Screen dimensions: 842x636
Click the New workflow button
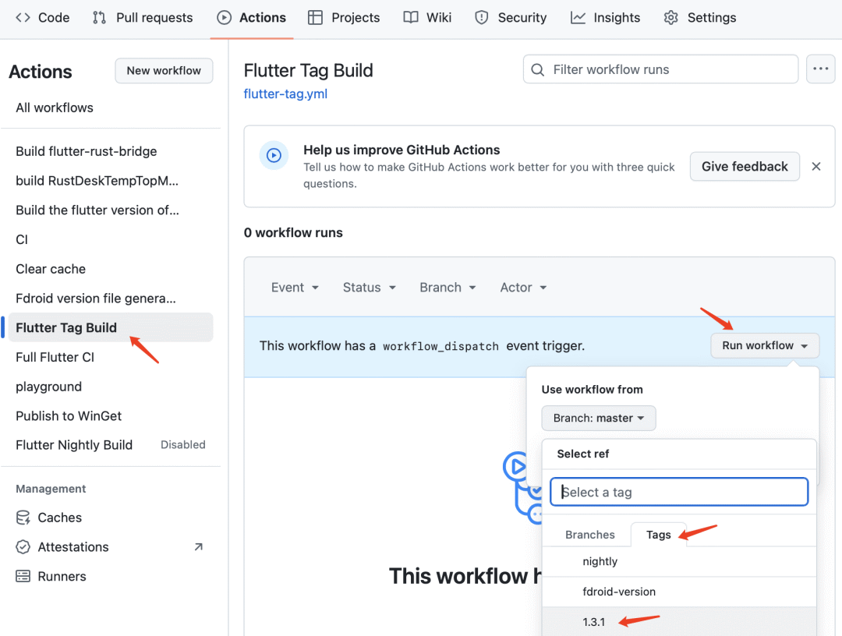(164, 71)
